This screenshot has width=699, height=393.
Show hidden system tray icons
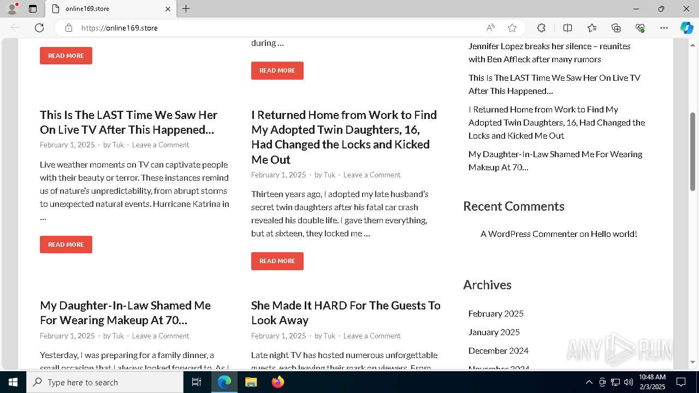click(x=589, y=382)
